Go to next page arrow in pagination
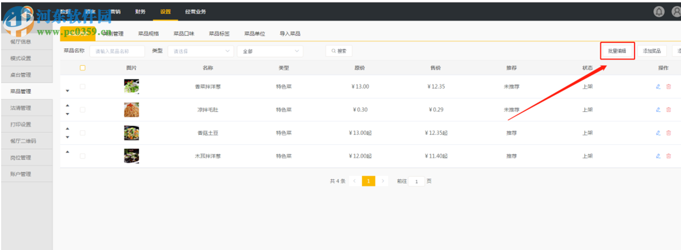Viewport: 681px width, 250px height. click(x=383, y=181)
